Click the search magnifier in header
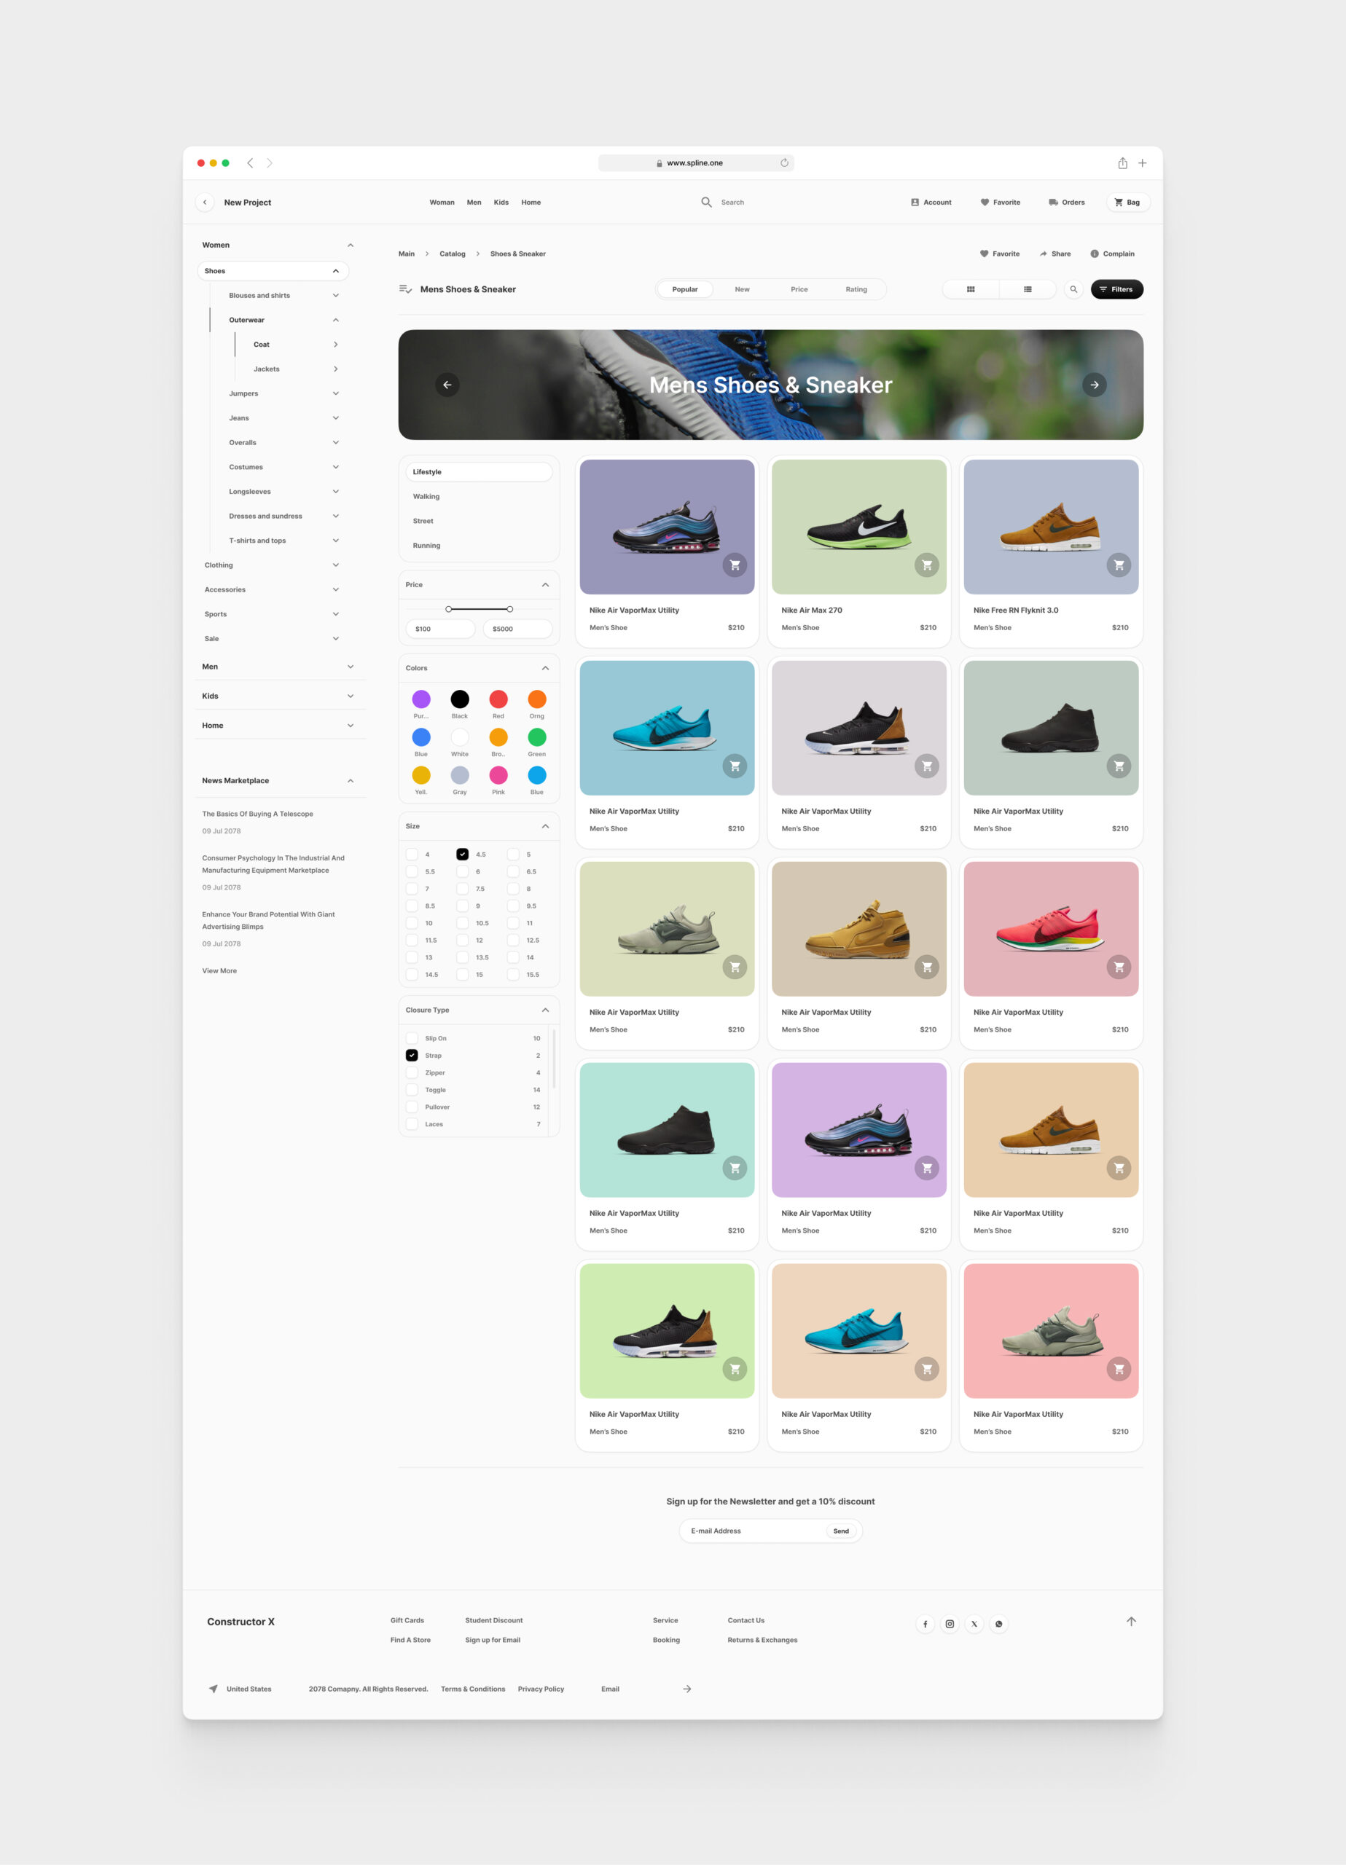 pos(706,203)
